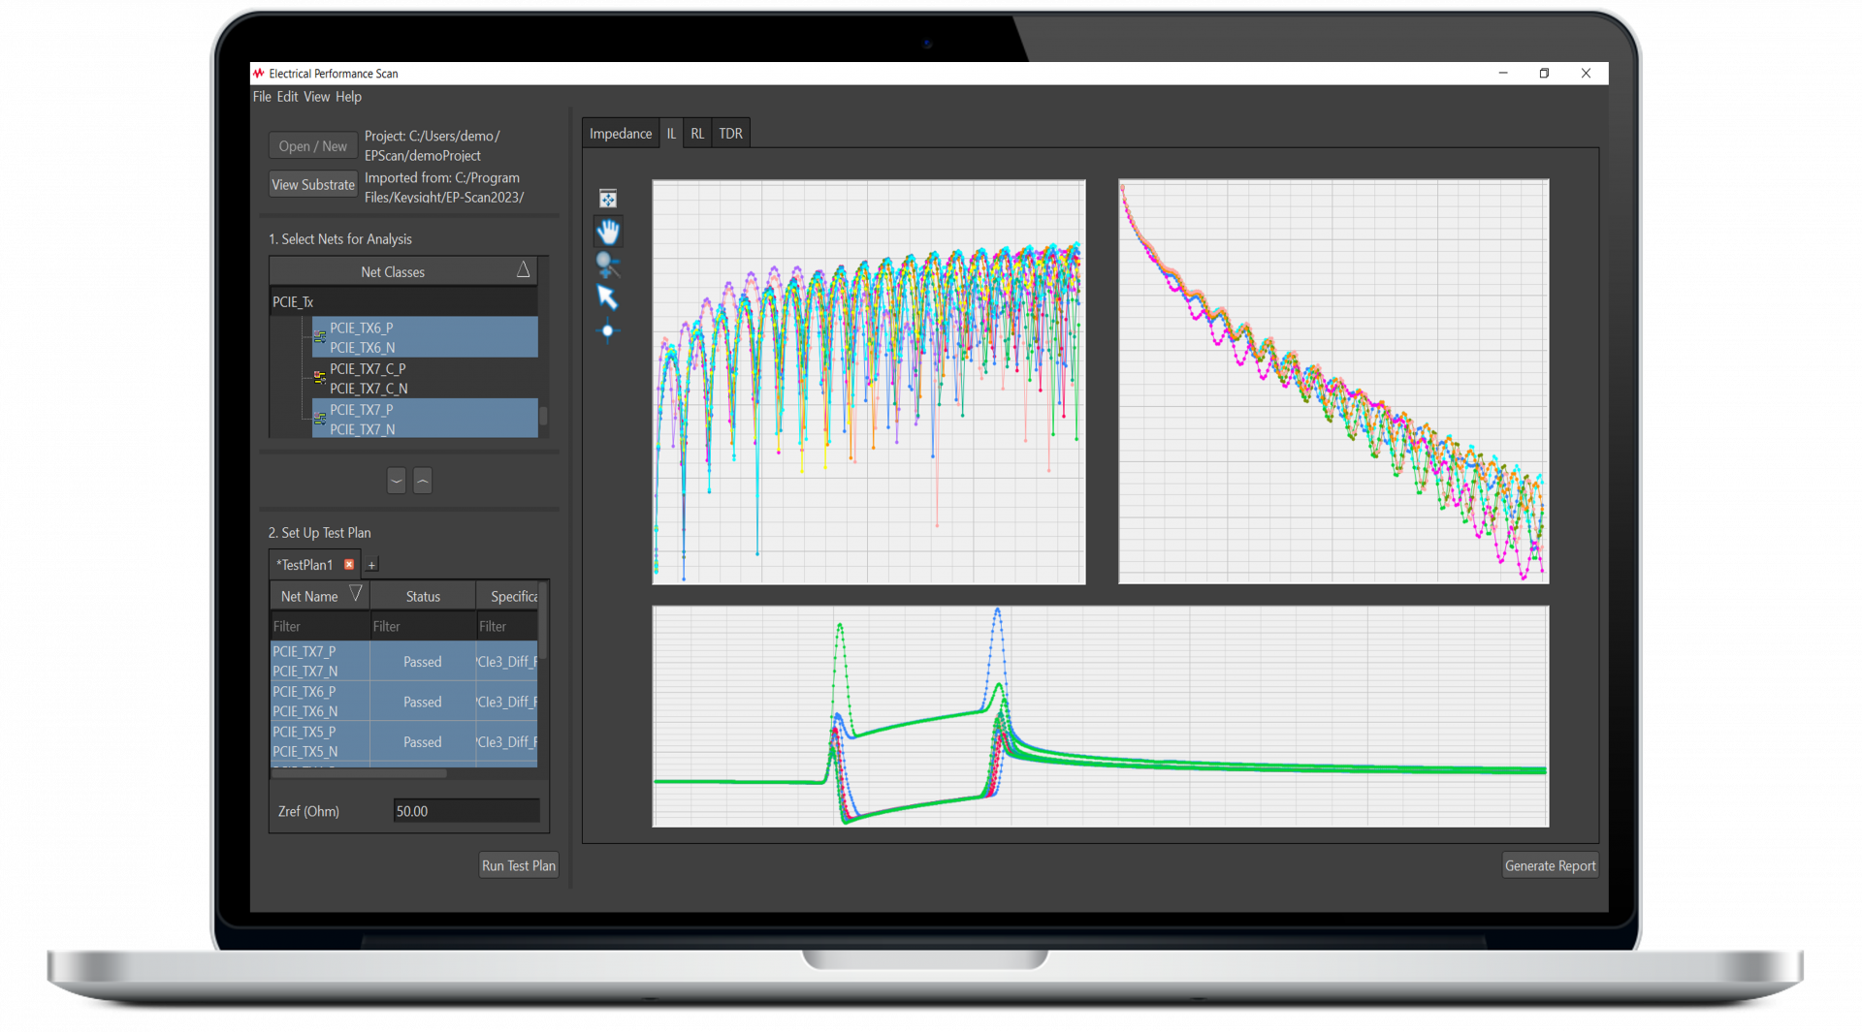Toggle Net Name column sort arrow
Image resolution: width=1862 pixels, height=1032 pixels.
tap(355, 594)
